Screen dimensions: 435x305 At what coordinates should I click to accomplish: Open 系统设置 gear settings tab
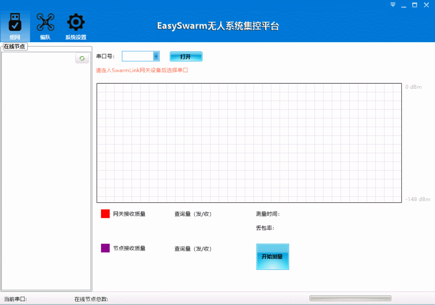pyautogui.click(x=76, y=26)
